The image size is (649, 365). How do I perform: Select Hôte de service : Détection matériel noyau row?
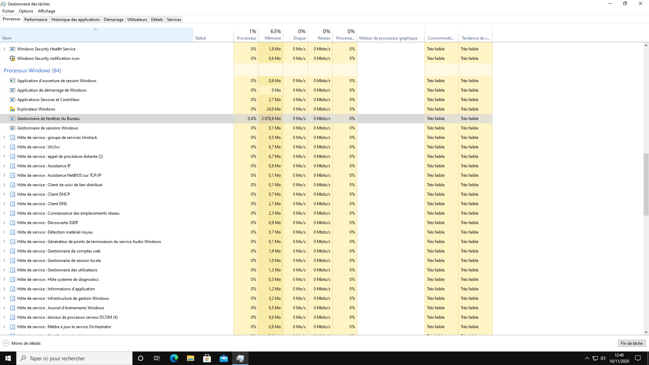click(246, 232)
